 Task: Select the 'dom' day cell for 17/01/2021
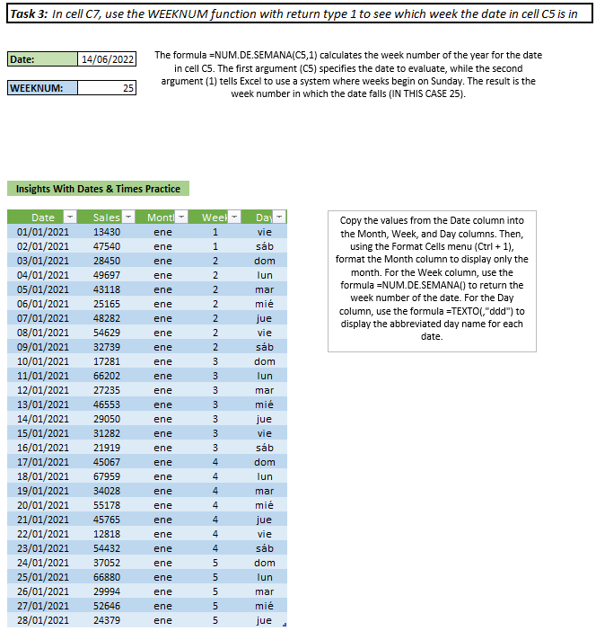click(x=265, y=462)
